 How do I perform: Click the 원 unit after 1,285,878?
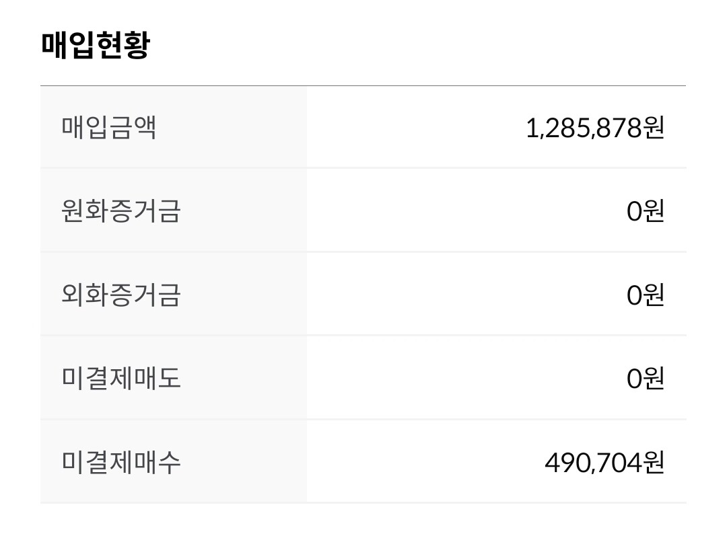(x=654, y=128)
